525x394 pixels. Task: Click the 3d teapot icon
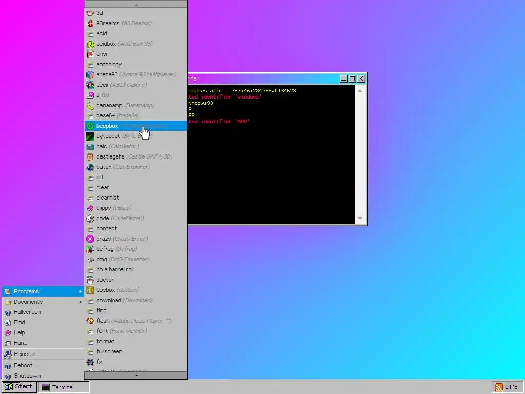[90, 13]
